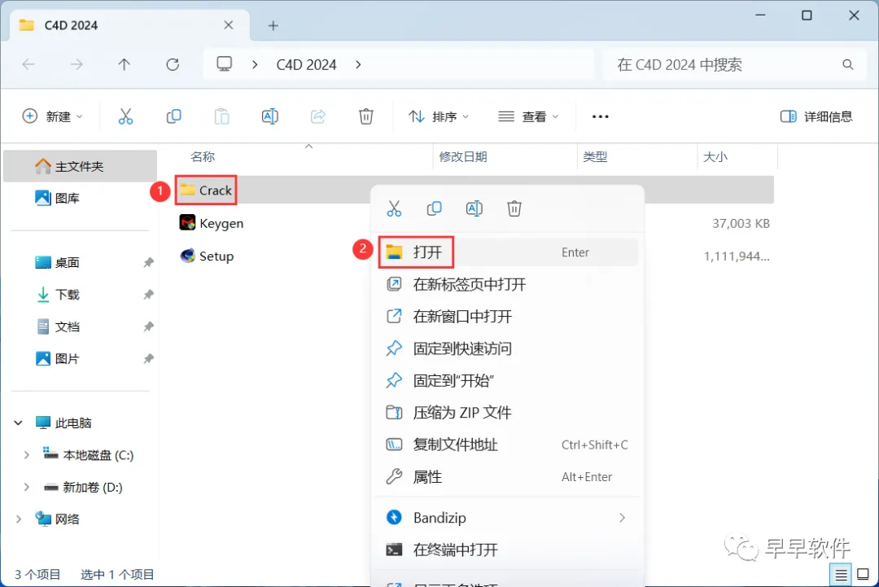Click the Keygen file icon
The width and height of the screenshot is (879, 587).
click(x=187, y=222)
